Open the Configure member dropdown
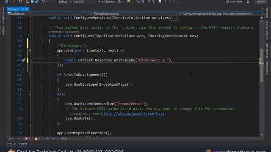 pyautogui.click(x=263, y=14)
